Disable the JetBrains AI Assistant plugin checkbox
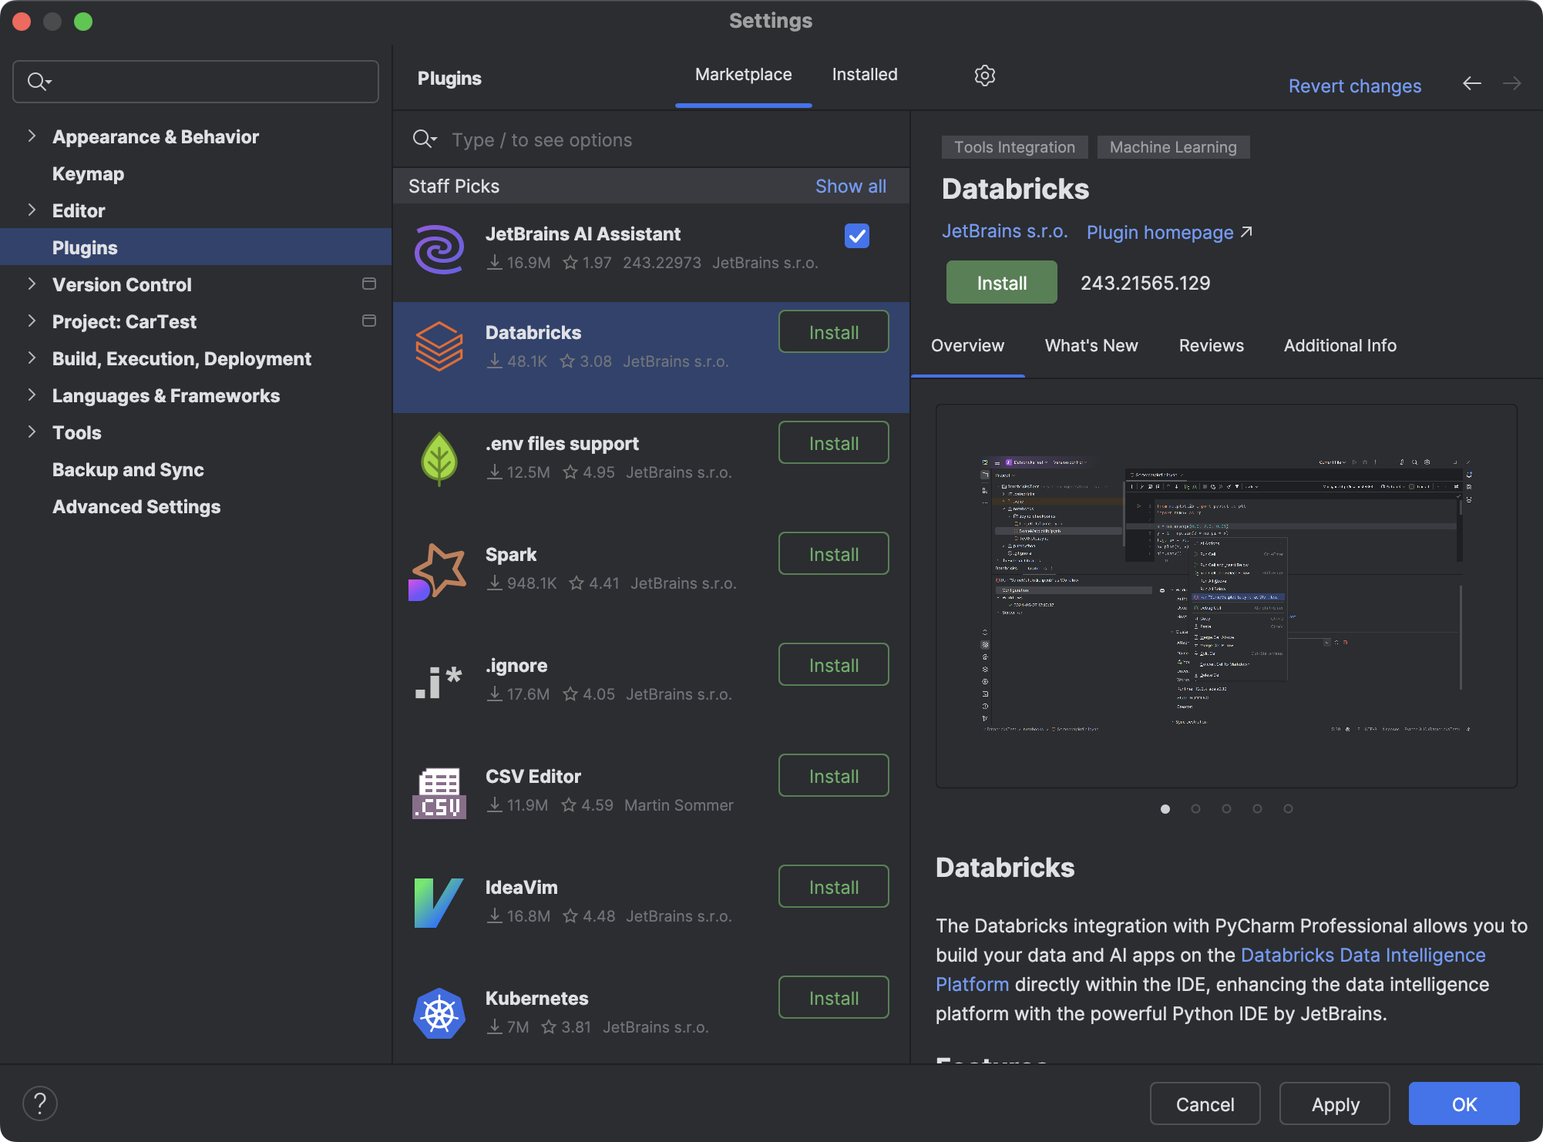The width and height of the screenshot is (1543, 1142). pos(856,236)
